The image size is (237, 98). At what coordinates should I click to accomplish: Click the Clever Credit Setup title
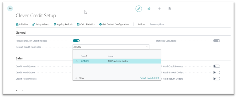coord(36,16)
